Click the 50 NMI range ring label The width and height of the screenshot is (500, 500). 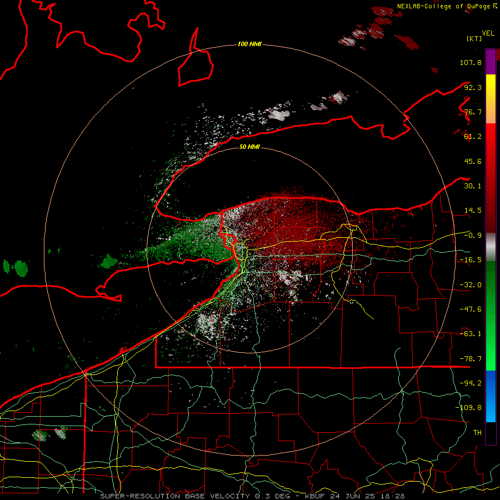(x=249, y=147)
